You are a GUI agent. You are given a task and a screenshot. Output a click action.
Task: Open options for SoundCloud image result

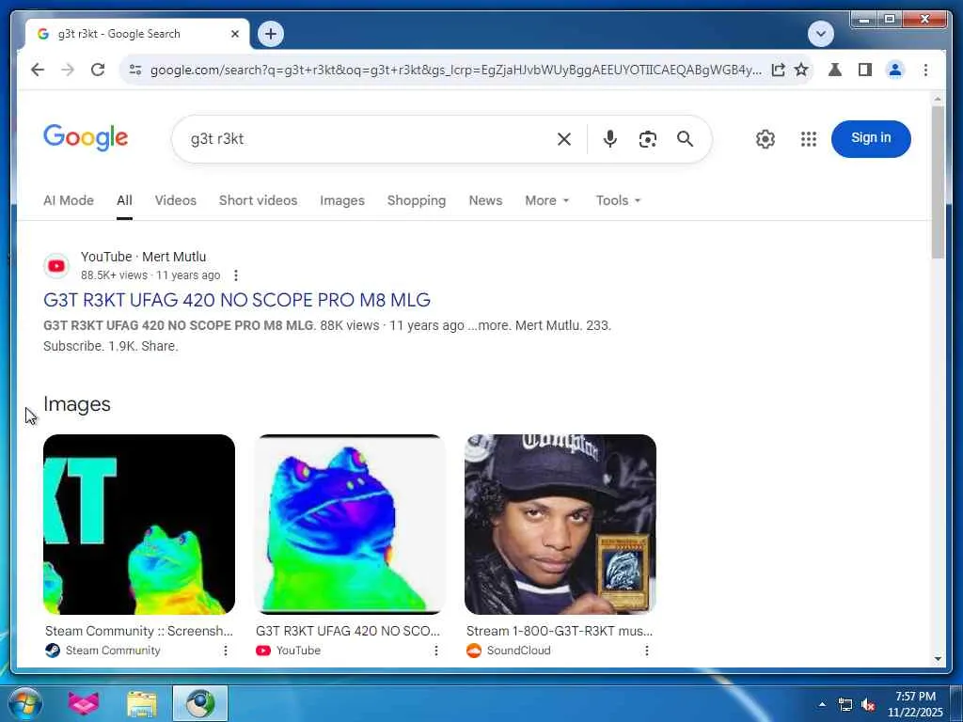coord(647,651)
